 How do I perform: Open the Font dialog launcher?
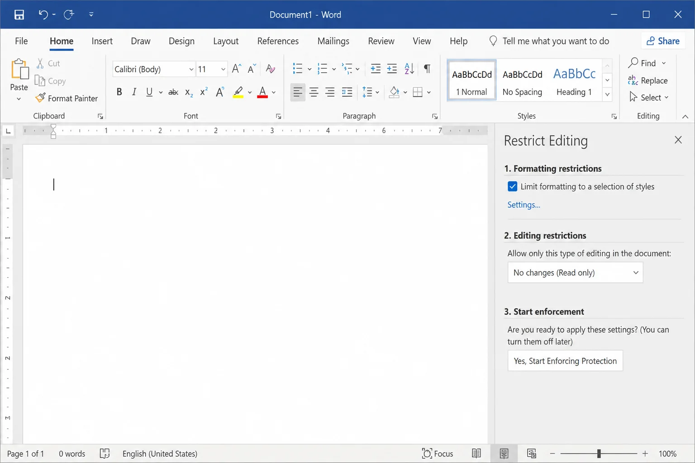point(279,117)
